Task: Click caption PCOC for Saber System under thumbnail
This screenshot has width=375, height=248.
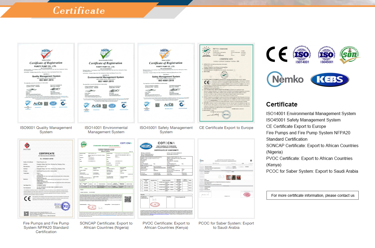Action: [x=226, y=225]
